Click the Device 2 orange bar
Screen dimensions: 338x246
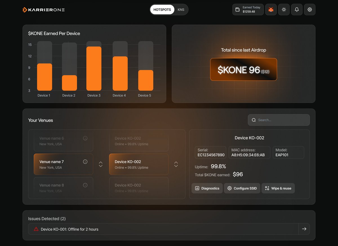pyautogui.click(x=69, y=83)
